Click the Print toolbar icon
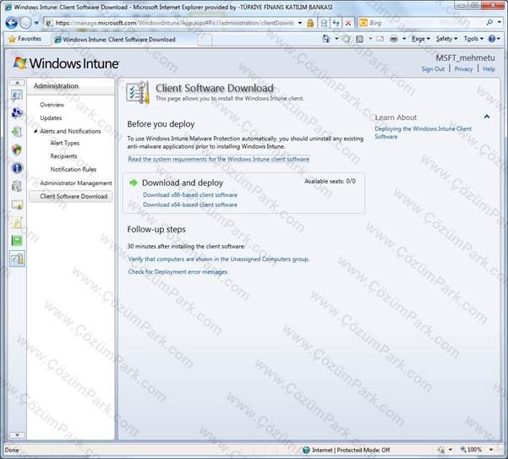This screenshot has height=459, width=508. [394, 39]
